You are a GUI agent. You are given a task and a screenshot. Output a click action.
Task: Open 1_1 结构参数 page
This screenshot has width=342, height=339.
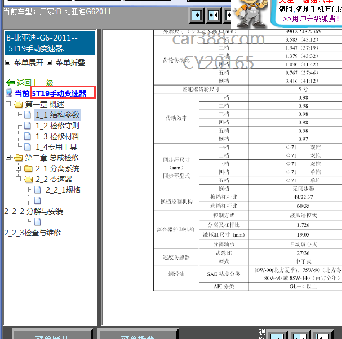pos(57,115)
